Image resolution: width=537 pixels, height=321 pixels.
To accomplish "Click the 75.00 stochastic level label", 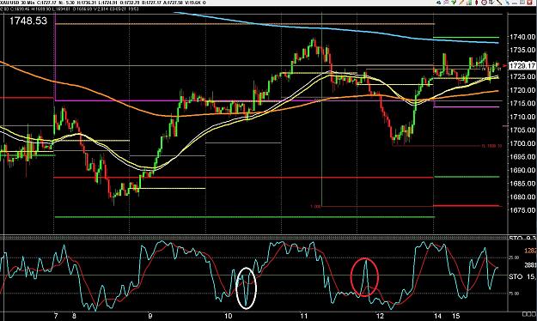I will (513, 294).
